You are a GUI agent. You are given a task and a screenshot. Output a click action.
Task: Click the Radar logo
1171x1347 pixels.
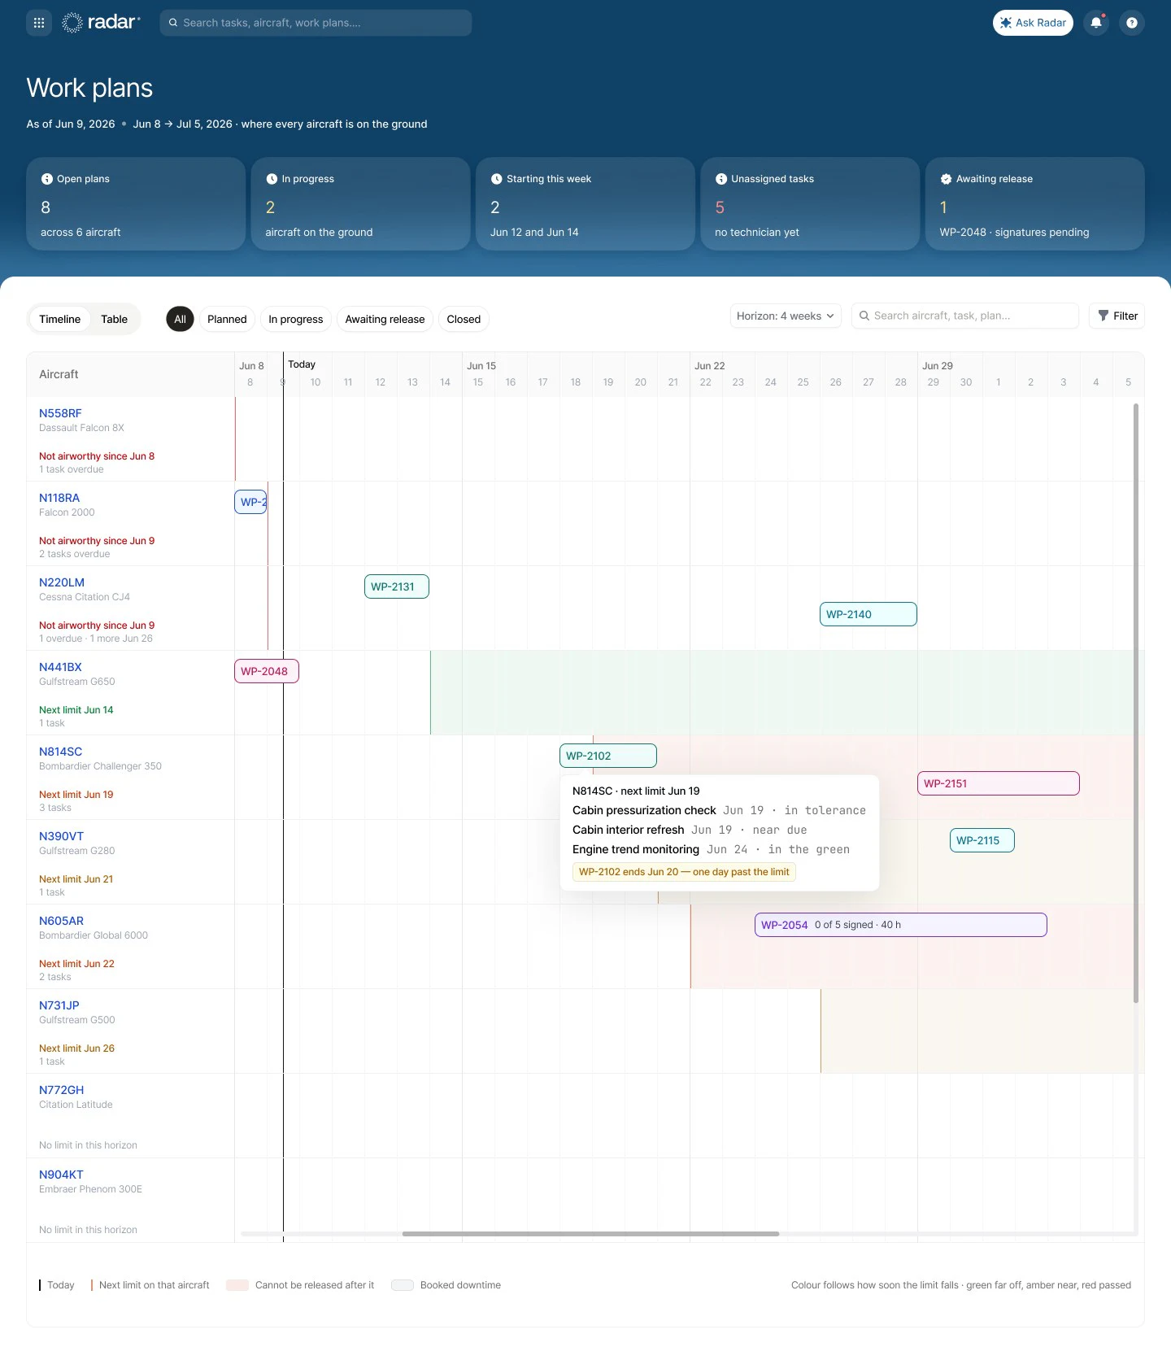point(102,23)
